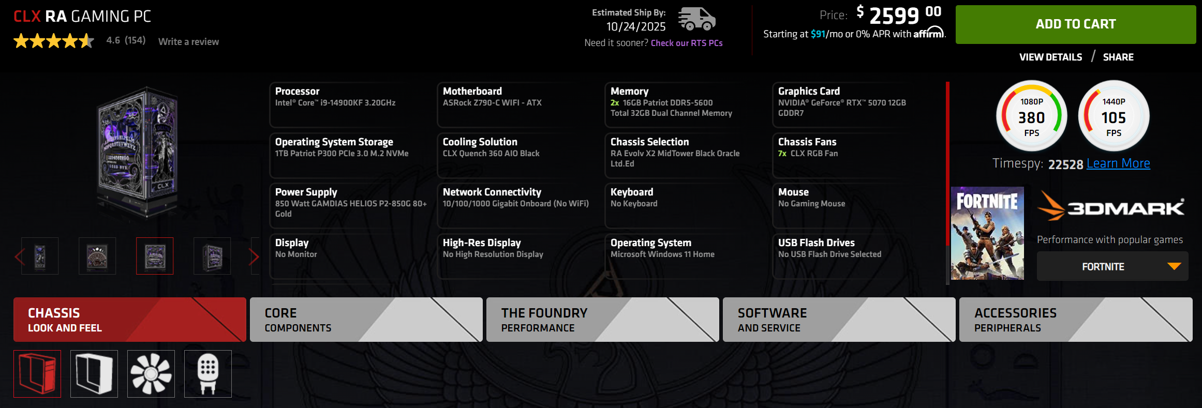Image resolution: width=1202 pixels, height=408 pixels.
Task: Click the 1440P 105 FPS gauge
Action: pos(1114,116)
